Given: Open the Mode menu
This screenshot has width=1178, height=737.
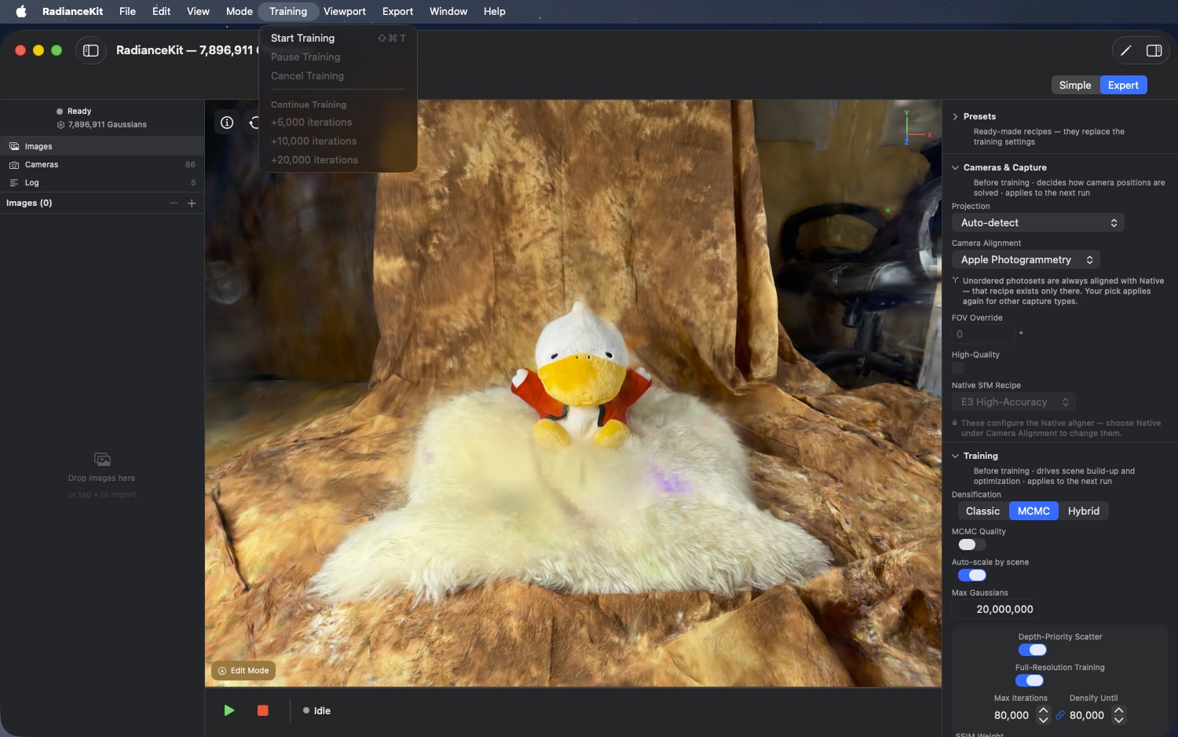Looking at the screenshot, I should (x=240, y=11).
